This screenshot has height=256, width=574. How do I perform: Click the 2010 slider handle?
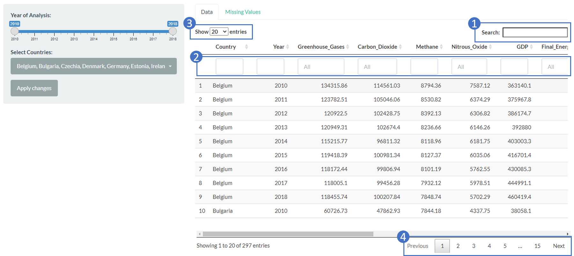click(15, 31)
